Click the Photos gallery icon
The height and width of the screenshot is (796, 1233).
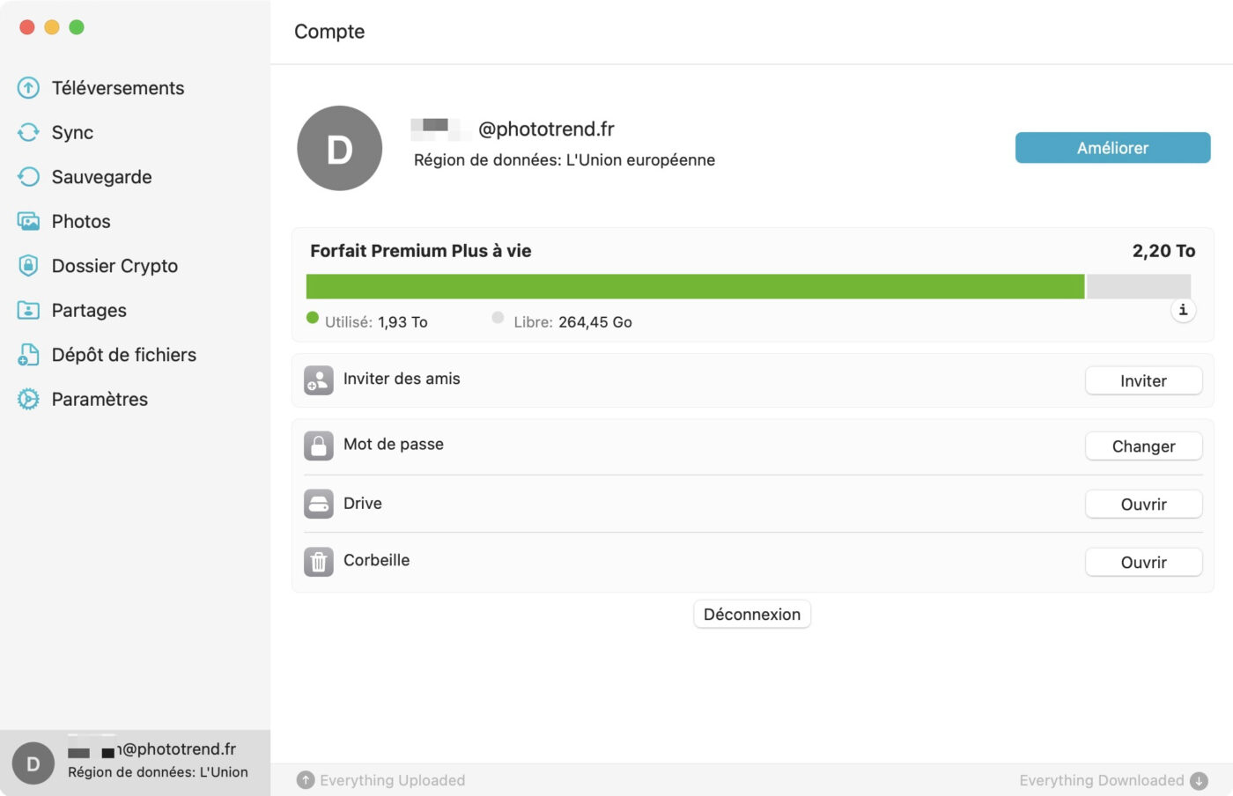point(28,221)
